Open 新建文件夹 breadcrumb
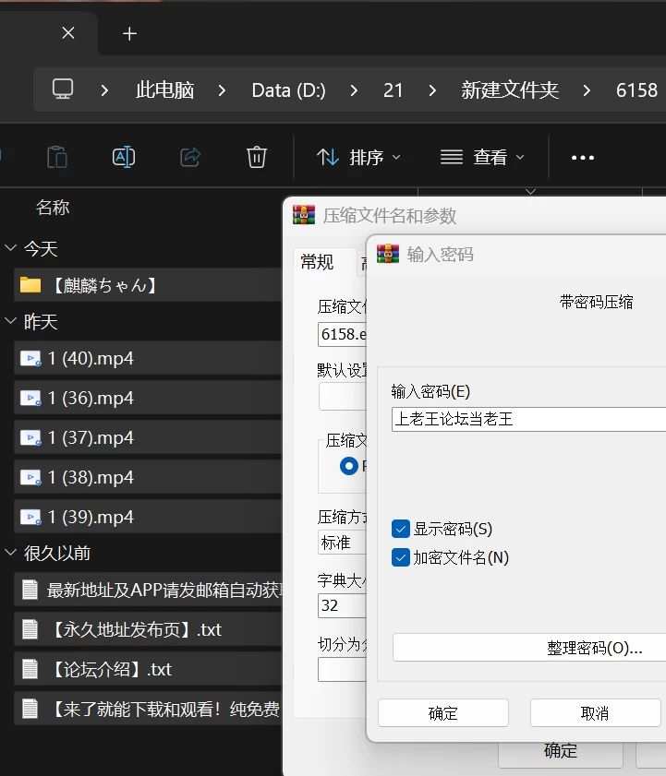This screenshot has height=776, width=666. 510,90
